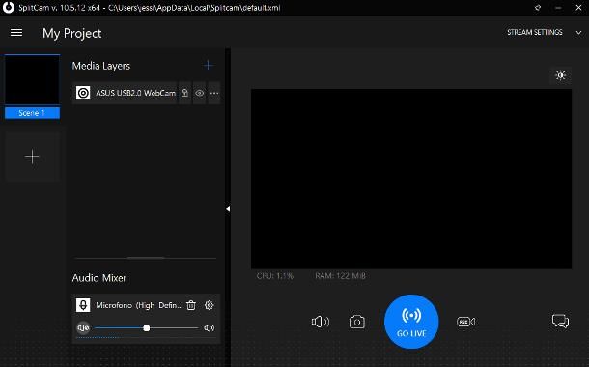Click the SplitCam logo in the title bar
Viewport: 589px width, 367px height.
(x=9, y=7)
